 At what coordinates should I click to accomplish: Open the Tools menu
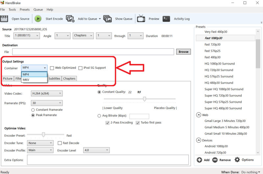[12, 10]
